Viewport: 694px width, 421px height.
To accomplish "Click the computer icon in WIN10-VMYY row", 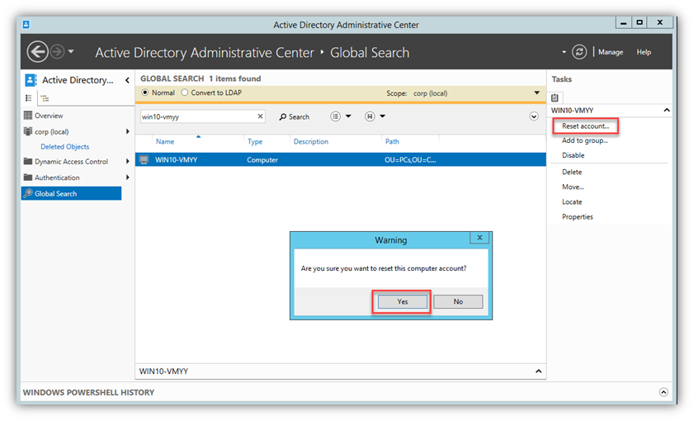I will [144, 160].
